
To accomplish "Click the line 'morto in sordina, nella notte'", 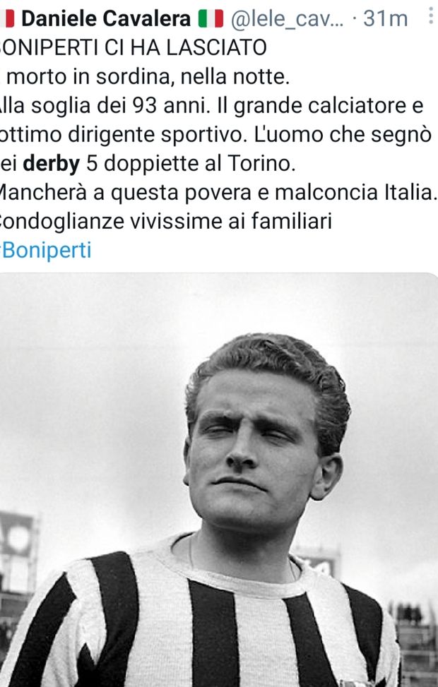I will (148, 77).
